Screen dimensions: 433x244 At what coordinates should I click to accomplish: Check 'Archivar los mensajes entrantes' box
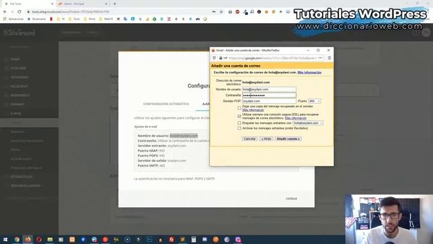click(239, 128)
